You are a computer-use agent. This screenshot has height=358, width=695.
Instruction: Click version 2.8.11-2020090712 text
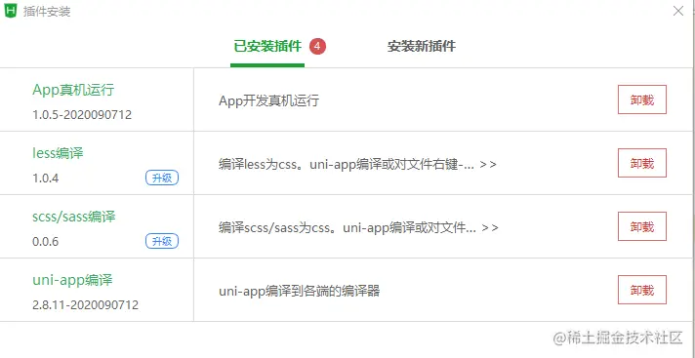86,305
